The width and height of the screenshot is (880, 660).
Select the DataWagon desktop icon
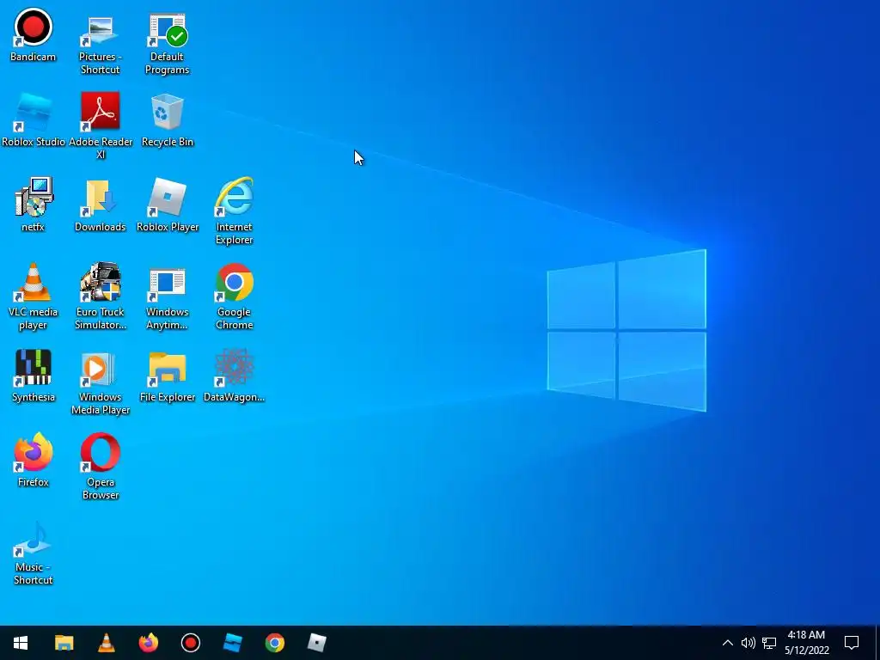[234, 376]
